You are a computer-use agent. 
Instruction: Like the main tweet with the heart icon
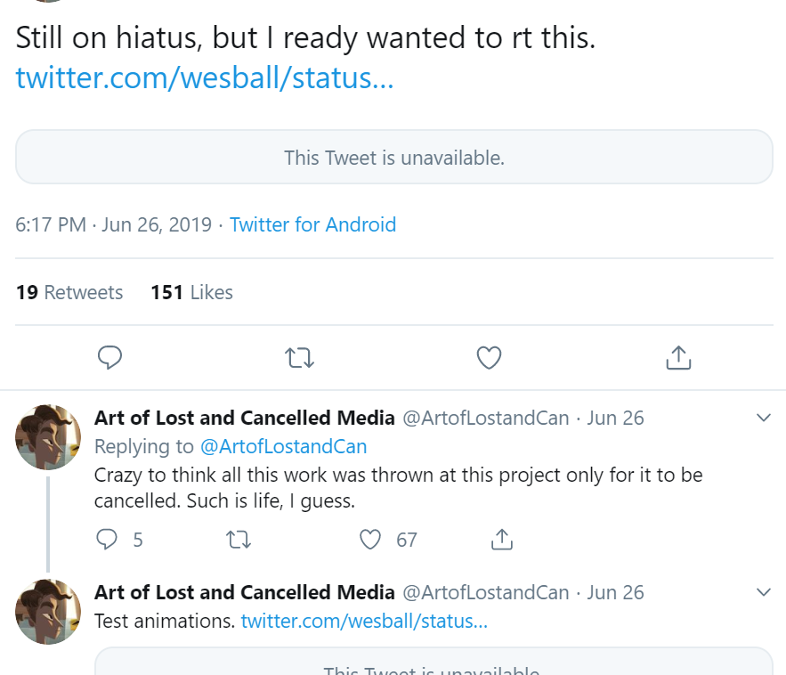click(489, 358)
